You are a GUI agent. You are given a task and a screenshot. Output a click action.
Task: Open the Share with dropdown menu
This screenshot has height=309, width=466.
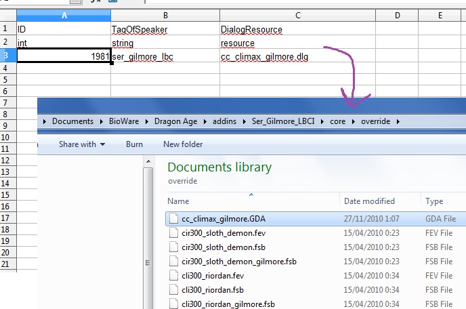pos(81,144)
